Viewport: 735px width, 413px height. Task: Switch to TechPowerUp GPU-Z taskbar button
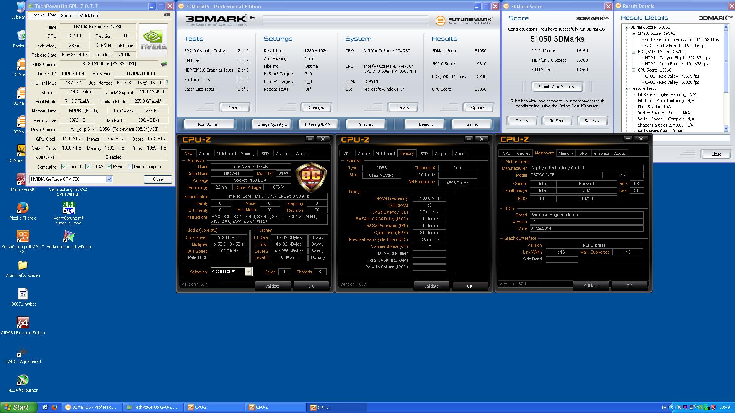click(x=153, y=407)
